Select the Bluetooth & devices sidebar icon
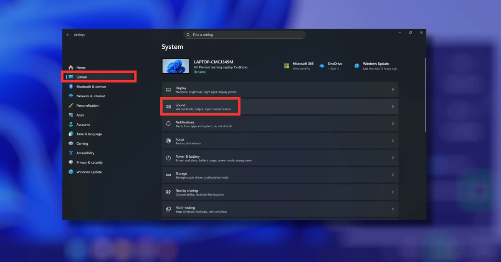This screenshot has height=262, width=501. tap(71, 86)
